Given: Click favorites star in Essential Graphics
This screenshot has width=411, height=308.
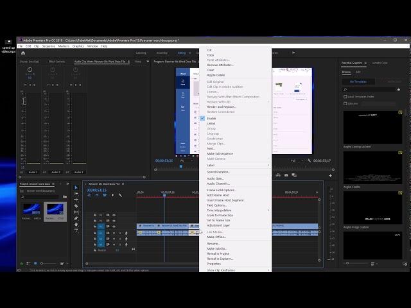Looking at the screenshot, I should tap(399, 90).
